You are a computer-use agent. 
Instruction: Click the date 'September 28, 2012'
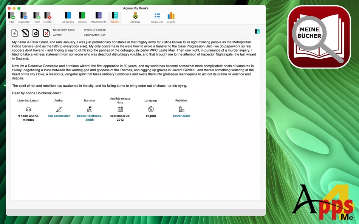[120, 118]
